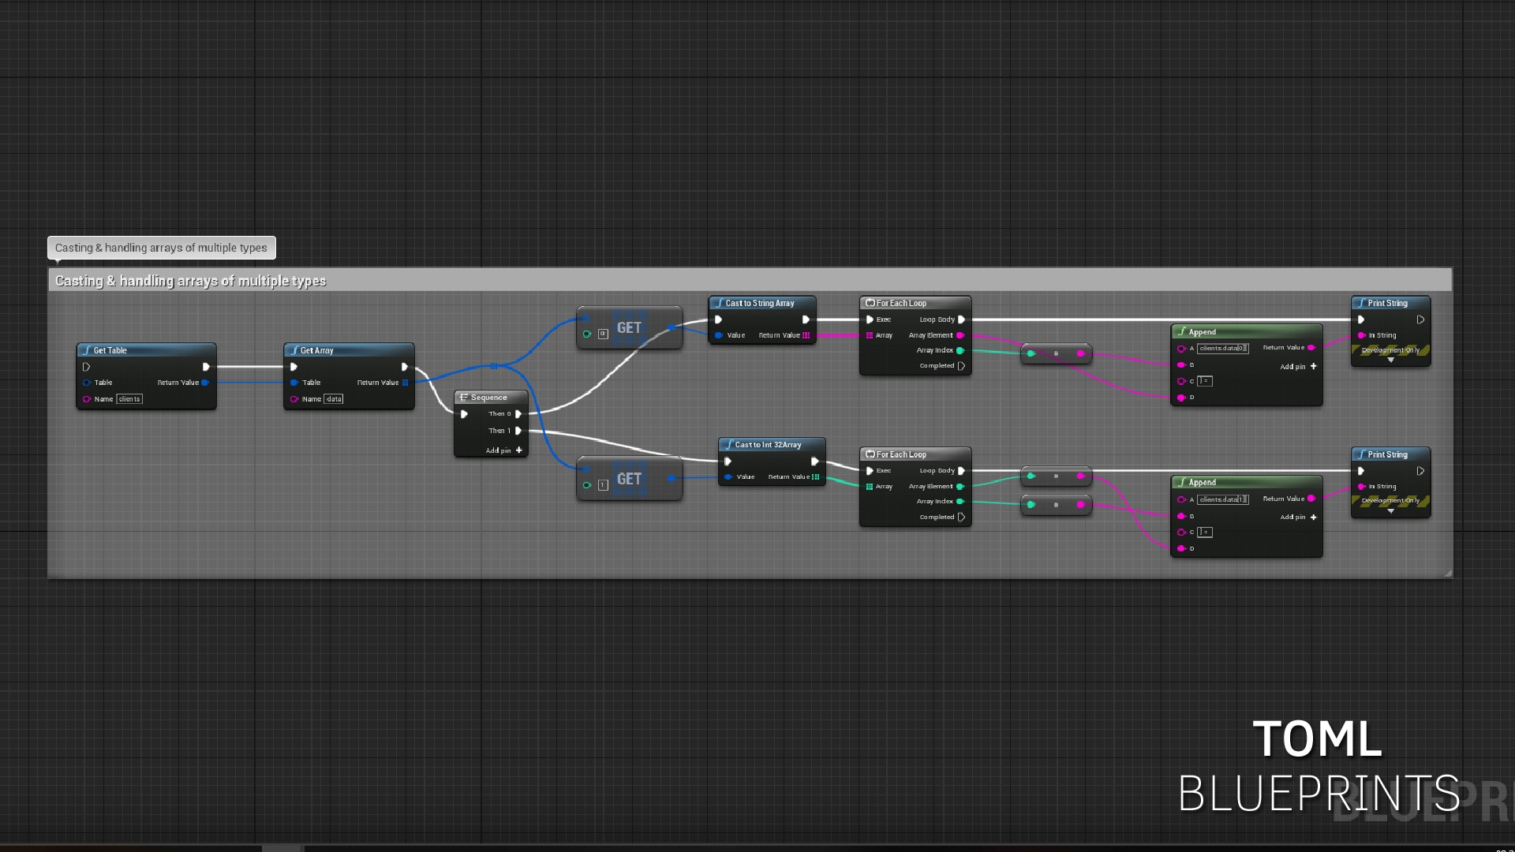Click the function icon on Cast to Int 32Array
Image resolution: width=1515 pixels, height=852 pixels.
pyautogui.click(x=730, y=445)
